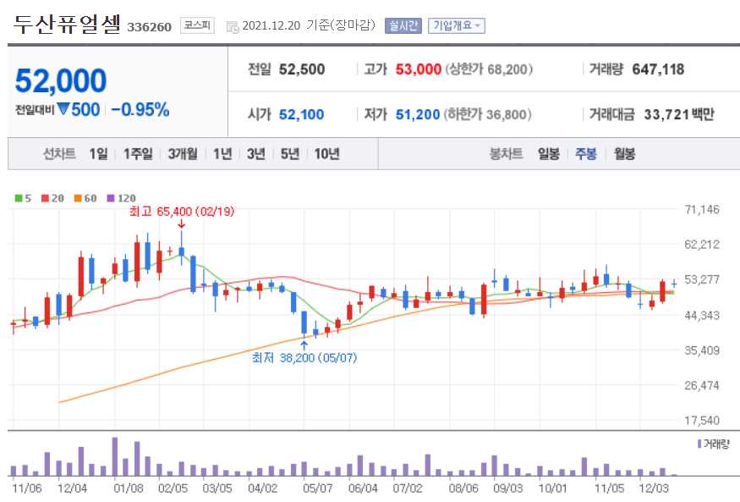Click the 봉차트 candle chart label
Viewport: 740px width, 502px height.
(x=506, y=154)
